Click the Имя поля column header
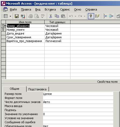 25,22
